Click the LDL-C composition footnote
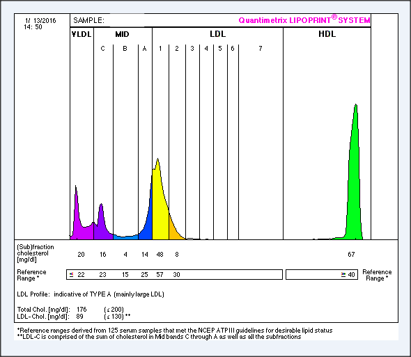The height and width of the screenshot is (357, 411). [x=159, y=337]
